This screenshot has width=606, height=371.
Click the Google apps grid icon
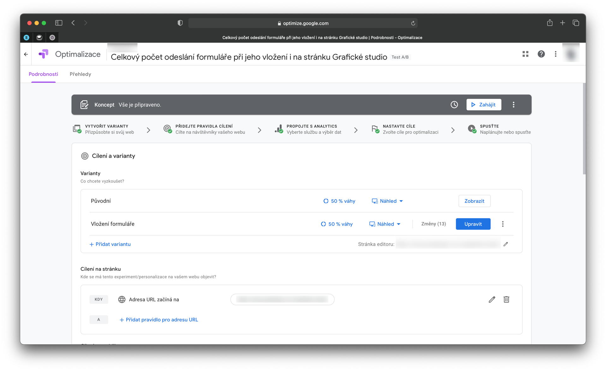[525, 54]
